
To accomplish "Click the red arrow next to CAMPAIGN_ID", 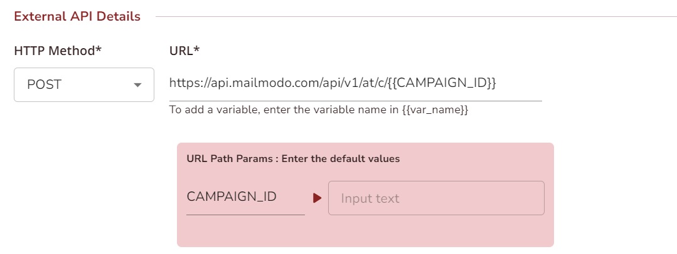I will pos(317,198).
